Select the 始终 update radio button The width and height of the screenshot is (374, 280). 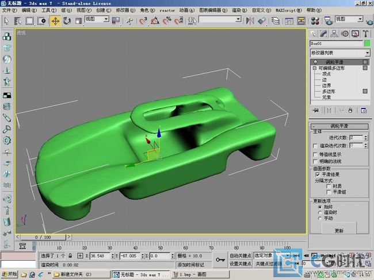(x=320, y=207)
